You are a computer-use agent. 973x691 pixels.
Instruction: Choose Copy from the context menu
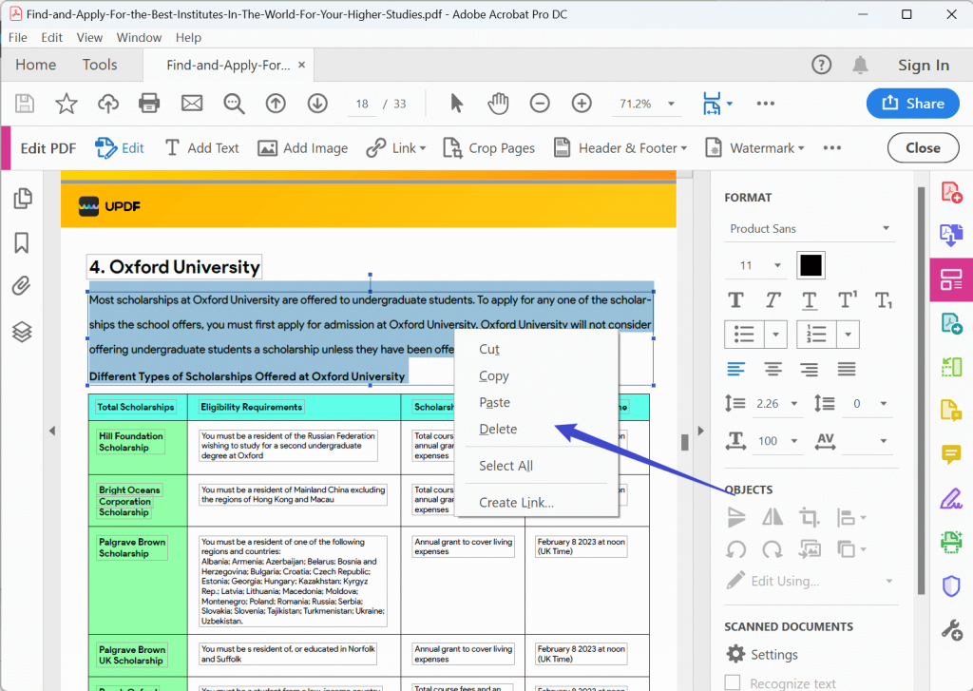(x=493, y=375)
